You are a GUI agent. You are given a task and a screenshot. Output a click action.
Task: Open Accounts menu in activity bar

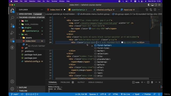[12, 81]
